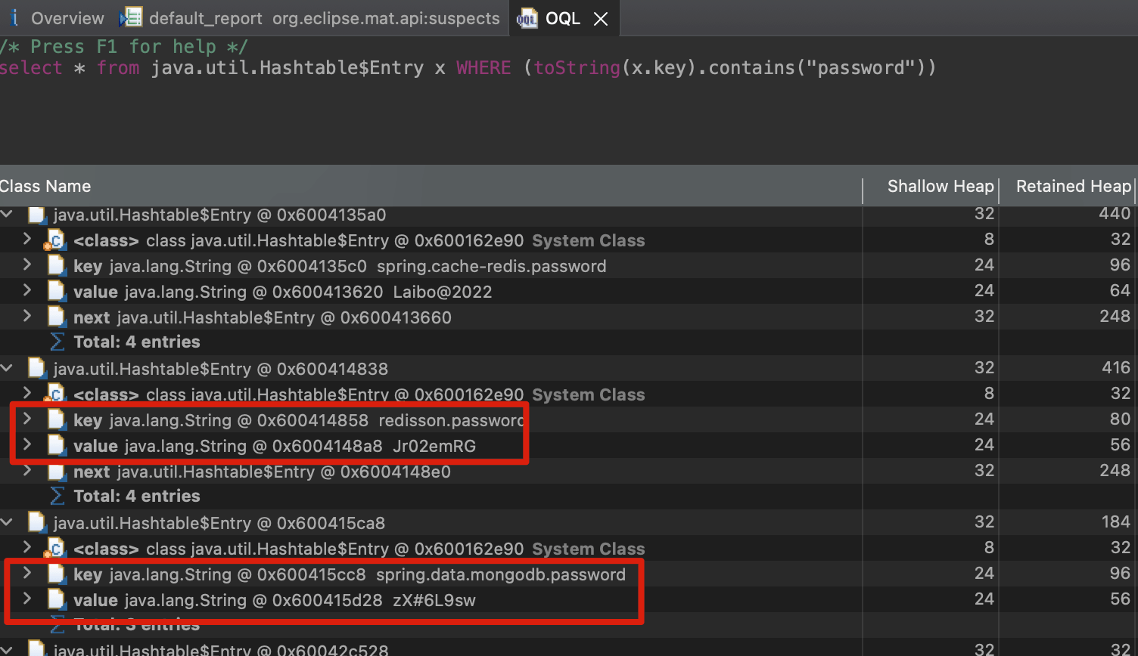Click the default_report tab's report icon

point(132,18)
